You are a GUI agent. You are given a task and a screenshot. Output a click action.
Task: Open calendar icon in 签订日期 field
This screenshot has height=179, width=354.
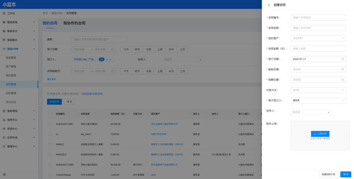[342, 59]
